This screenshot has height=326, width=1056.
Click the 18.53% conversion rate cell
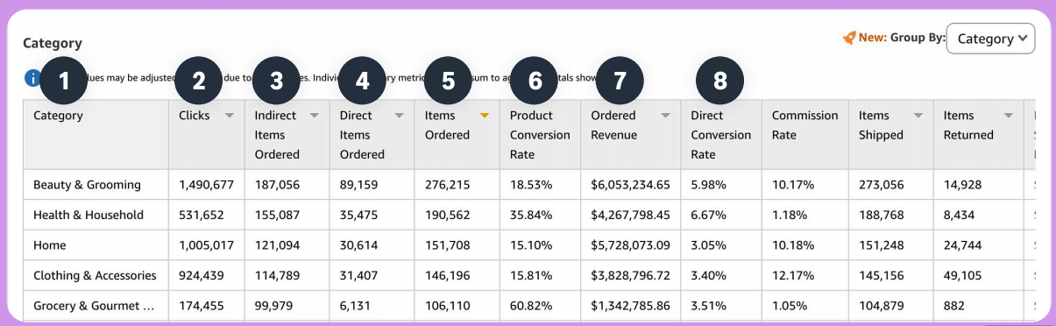point(531,185)
